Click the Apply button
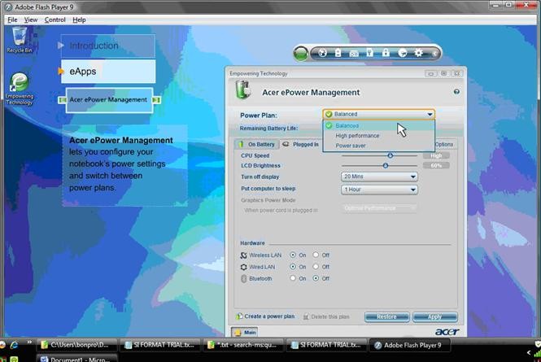Viewport: 541px width, 362px height. click(434, 316)
